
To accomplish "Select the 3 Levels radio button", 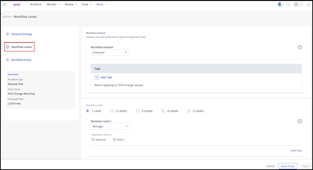I will (137, 111).
